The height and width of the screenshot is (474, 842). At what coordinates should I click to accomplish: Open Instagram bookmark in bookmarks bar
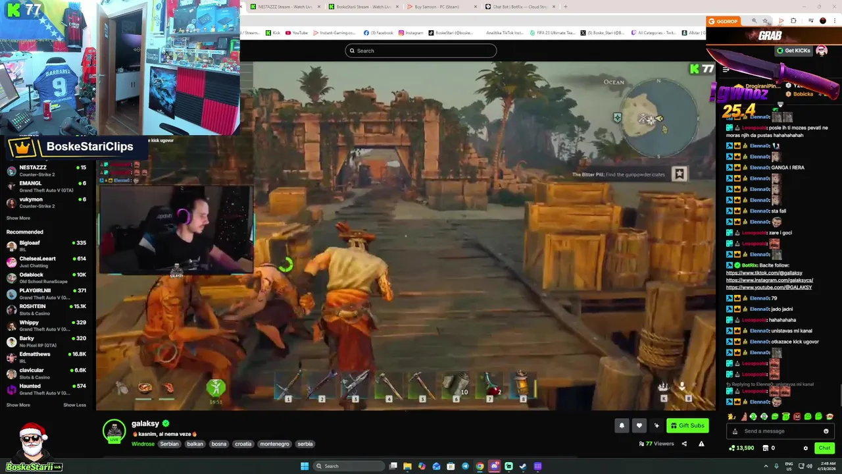pos(410,33)
